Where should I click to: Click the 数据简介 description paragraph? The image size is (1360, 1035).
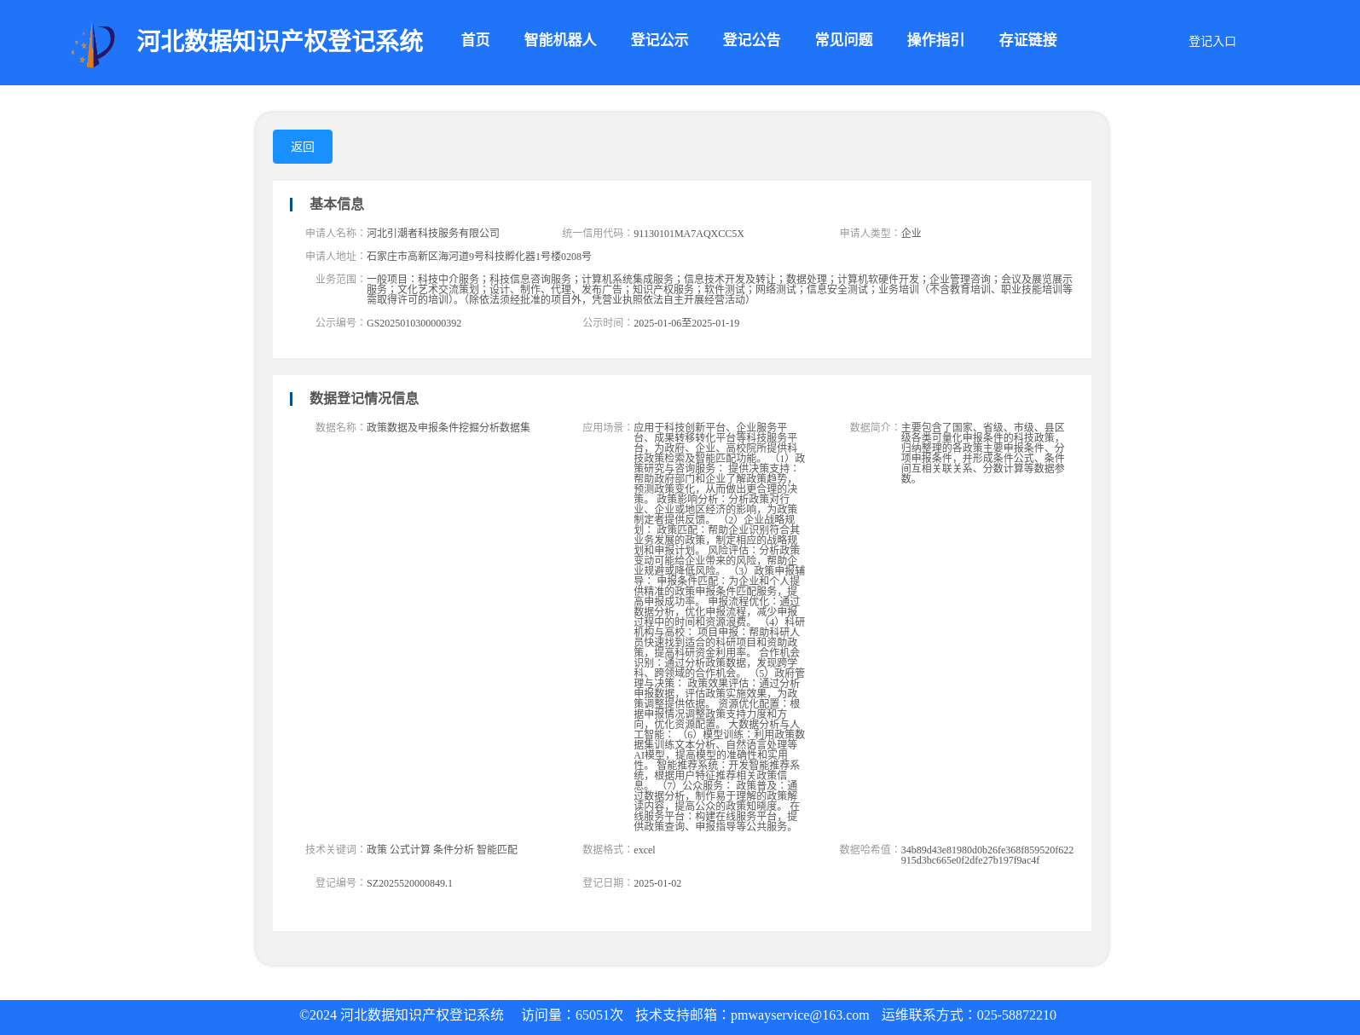(983, 453)
